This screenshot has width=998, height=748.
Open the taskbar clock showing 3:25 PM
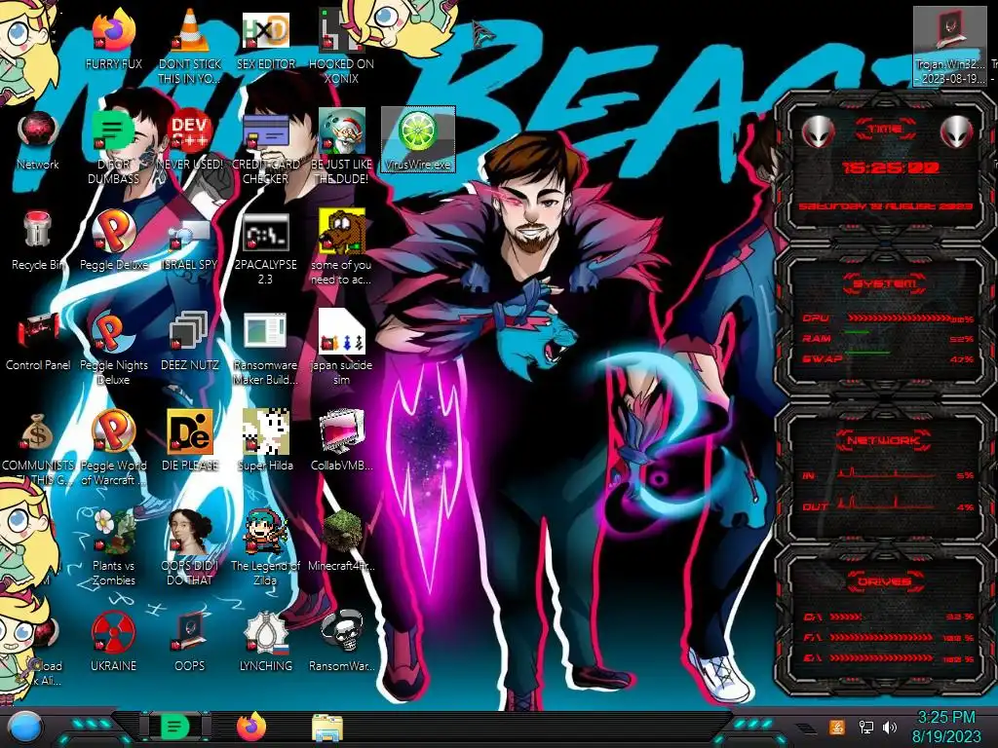(x=945, y=727)
